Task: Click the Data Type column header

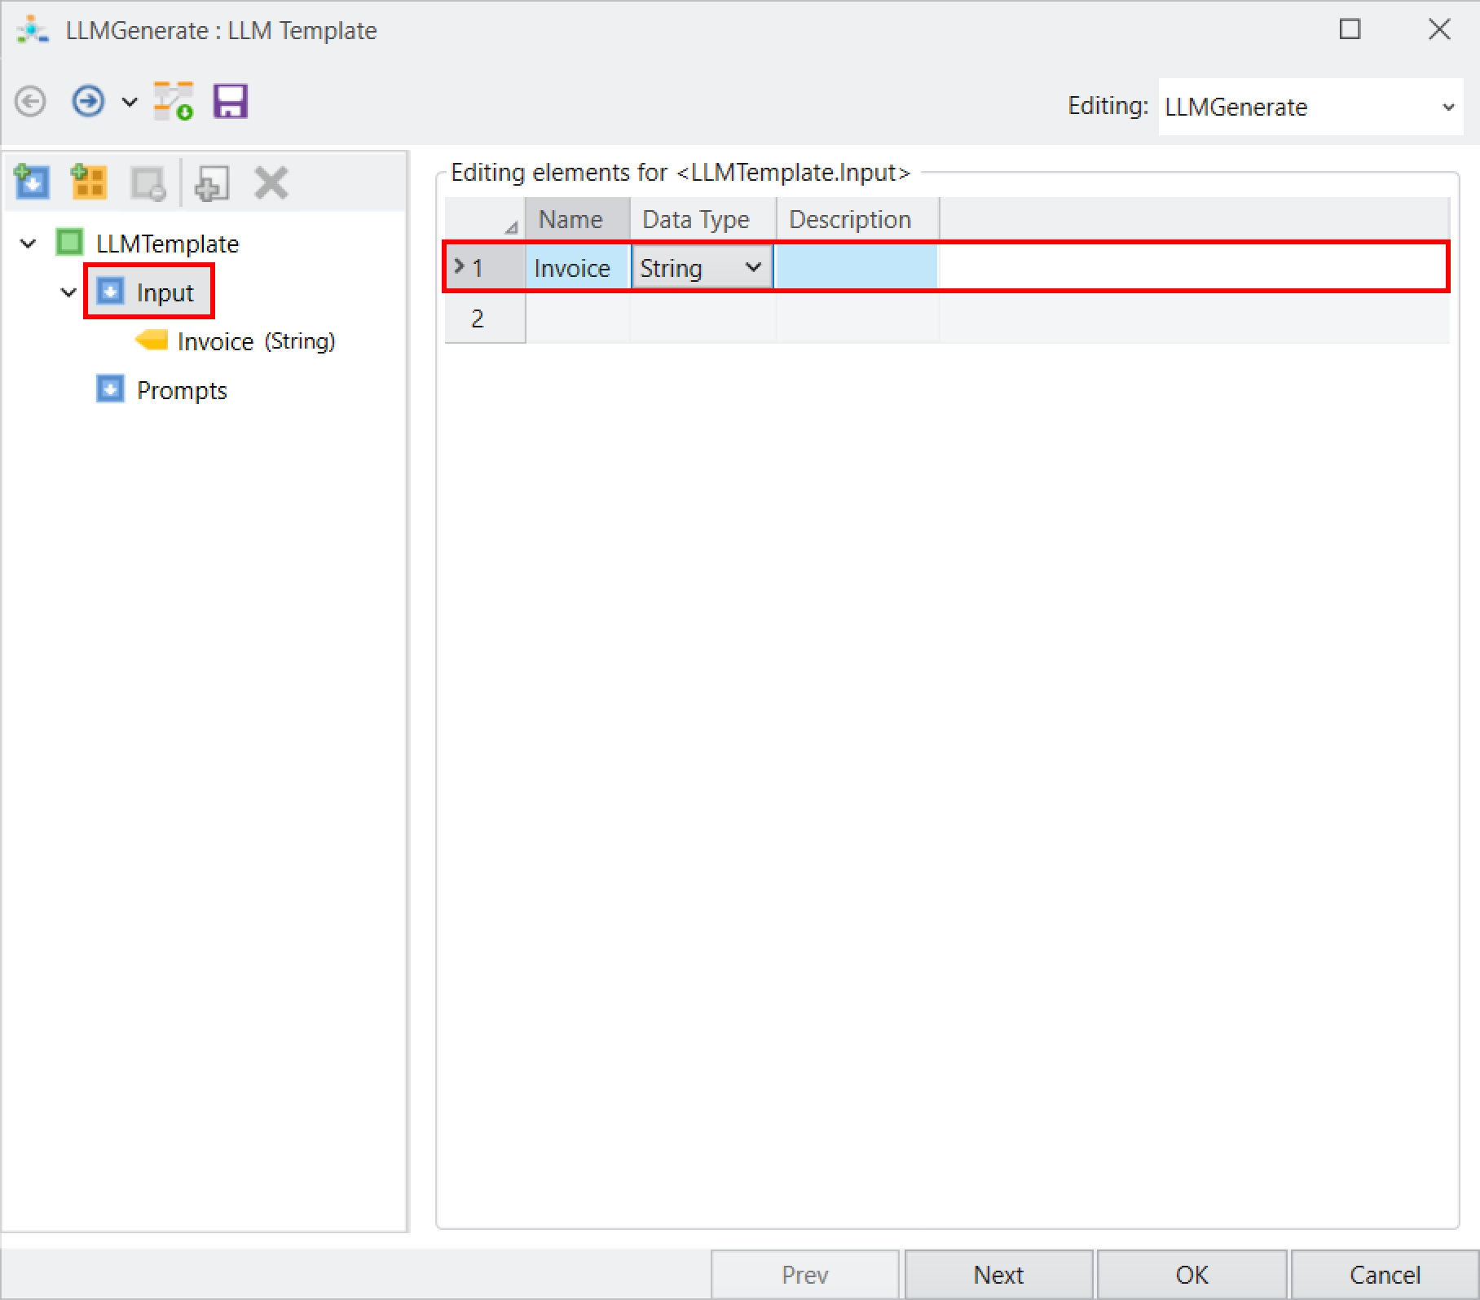Action: coord(703,219)
